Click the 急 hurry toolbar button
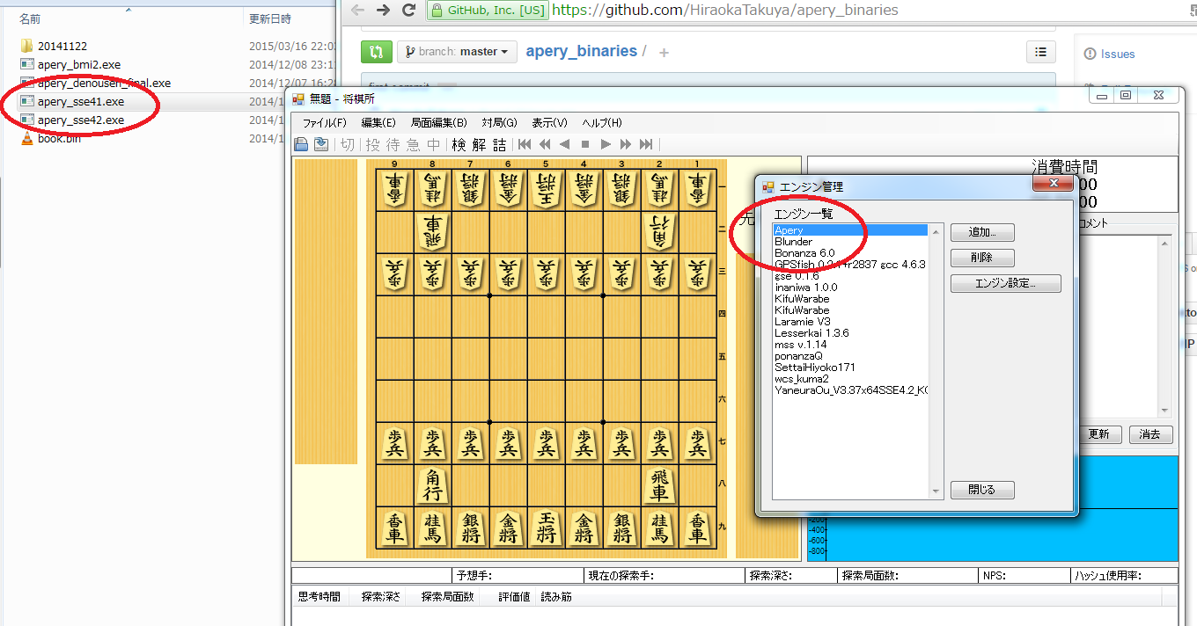 point(414,144)
